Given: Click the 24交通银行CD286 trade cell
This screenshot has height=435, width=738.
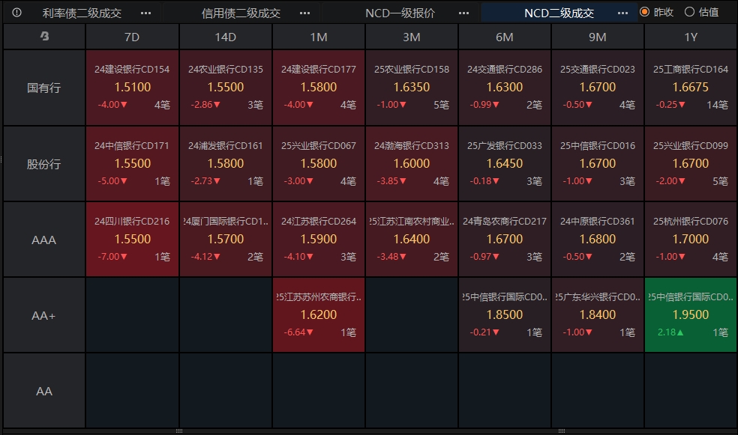Looking at the screenshot, I should pyautogui.click(x=505, y=88).
